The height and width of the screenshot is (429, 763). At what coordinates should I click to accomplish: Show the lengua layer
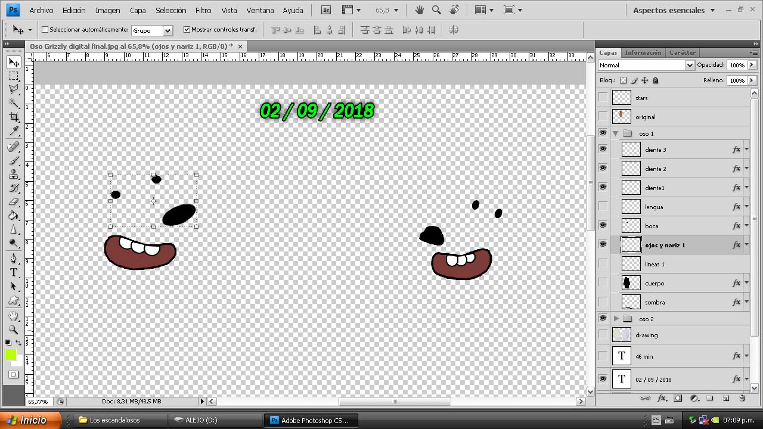603,207
